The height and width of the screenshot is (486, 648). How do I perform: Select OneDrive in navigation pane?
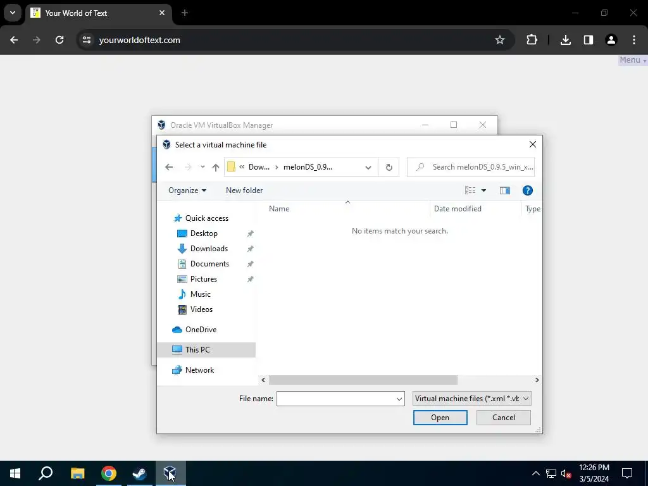201,329
